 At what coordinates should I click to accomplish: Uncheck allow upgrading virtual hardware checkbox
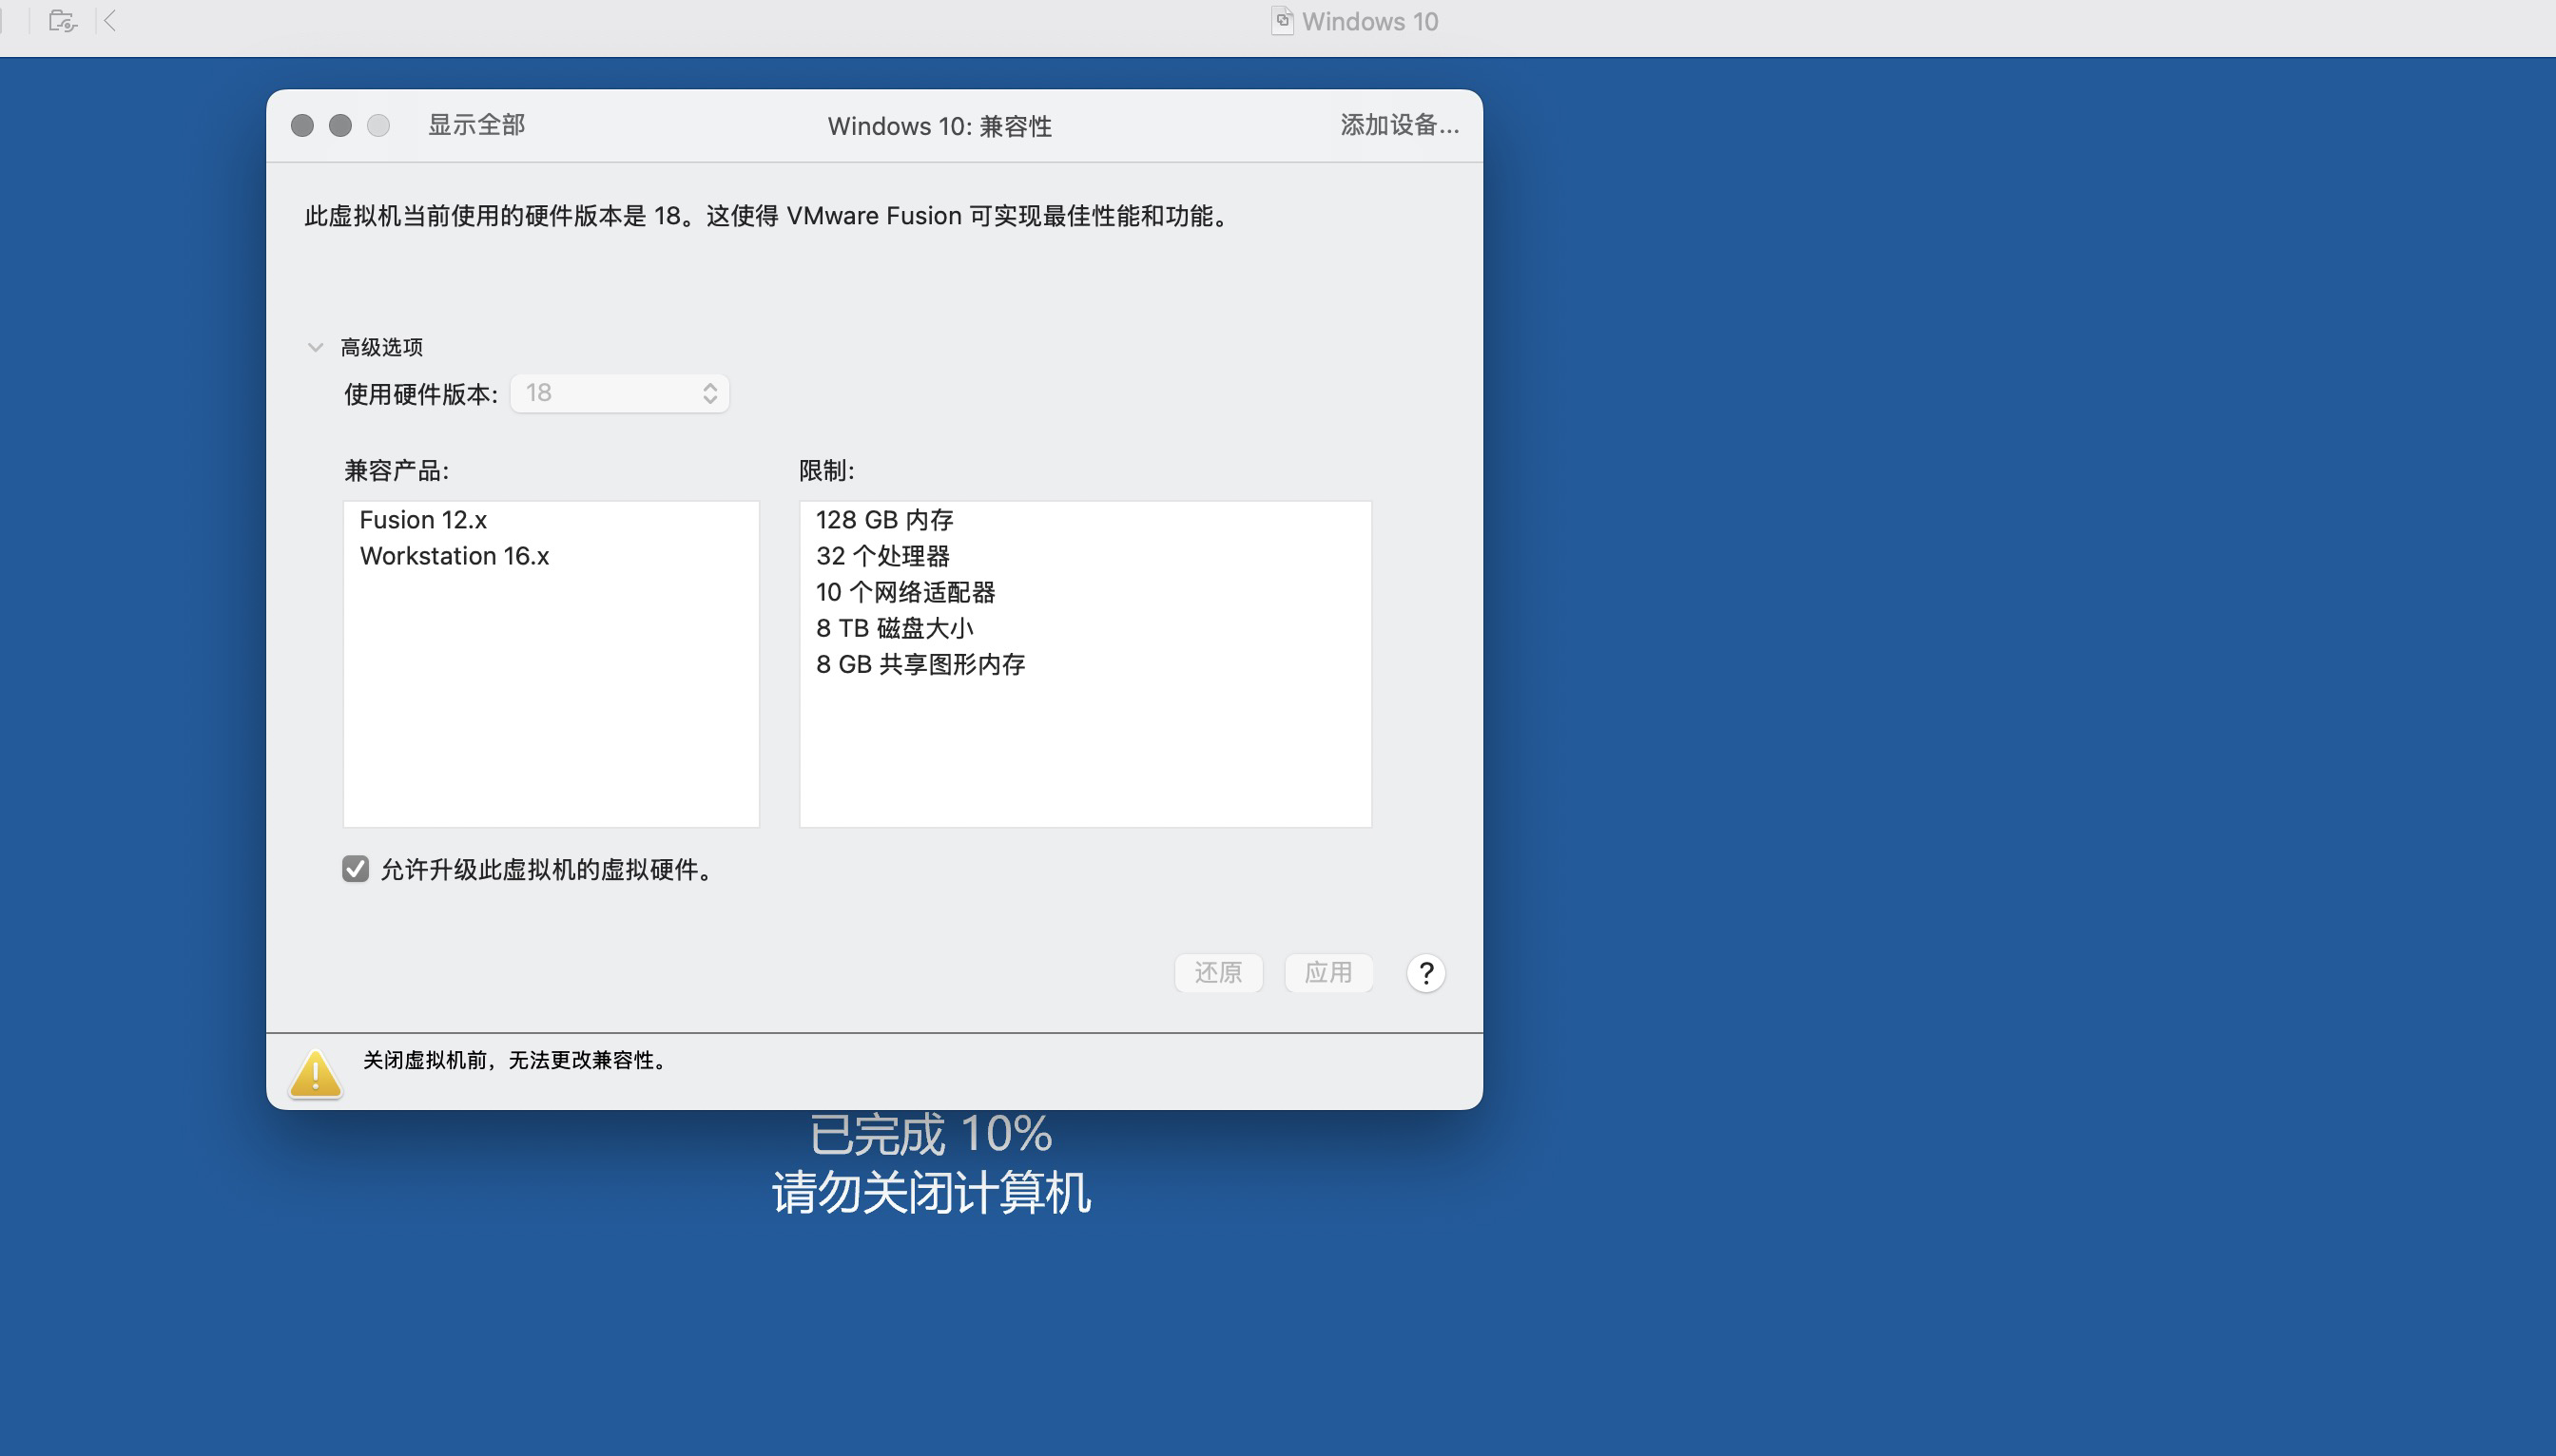click(x=355, y=869)
